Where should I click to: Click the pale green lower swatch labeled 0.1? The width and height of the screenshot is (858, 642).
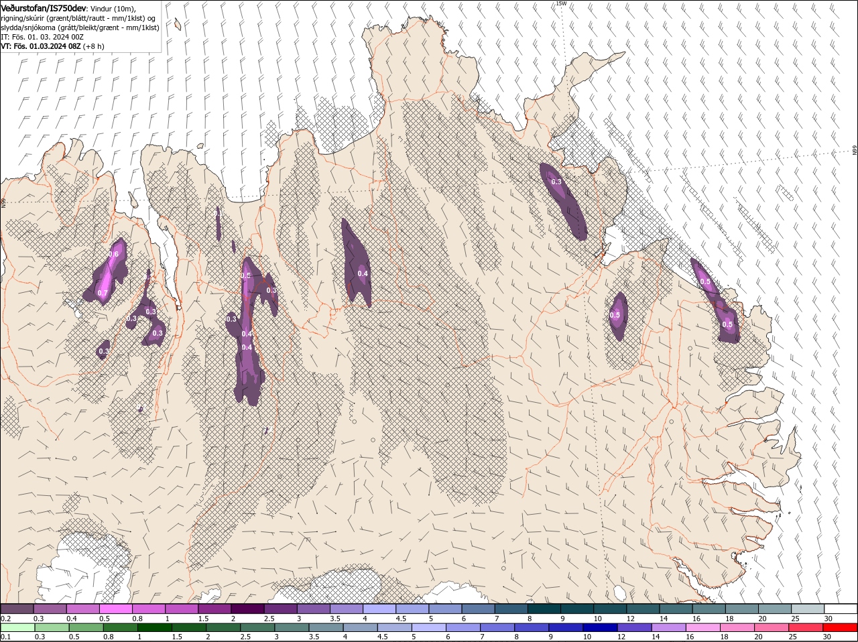coord(18,627)
